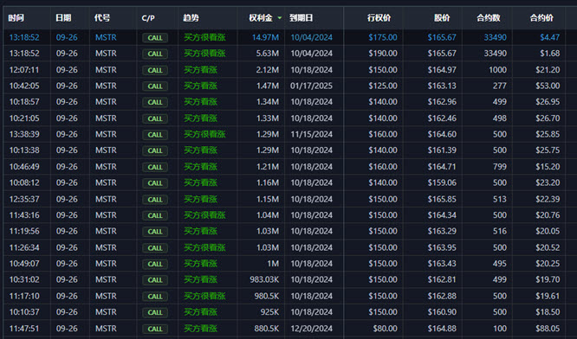This screenshot has height=339, width=577.
Task: Sort by the 股价 column header
Action: point(442,17)
